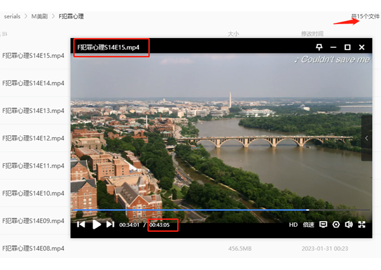Screen dimensions: 381x270
Task: Open the player settings icon
Action: pyautogui.click(x=337, y=224)
